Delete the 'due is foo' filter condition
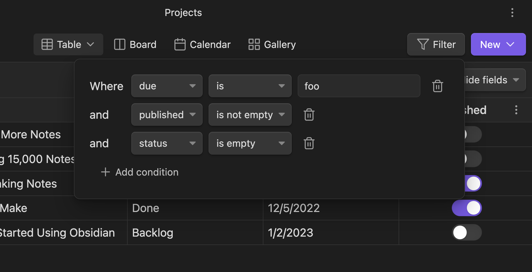 click(437, 86)
